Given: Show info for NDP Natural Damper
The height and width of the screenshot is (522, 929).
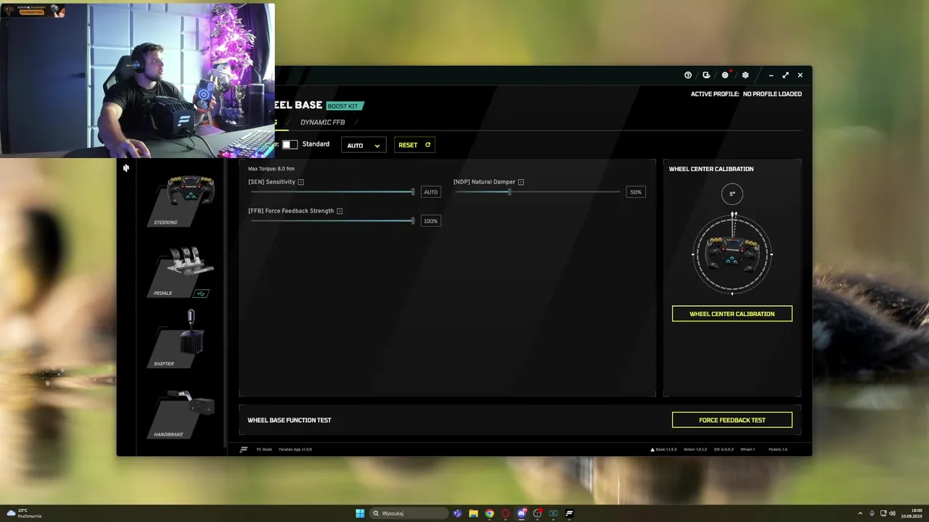Looking at the screenshot, I should [521, 182].
